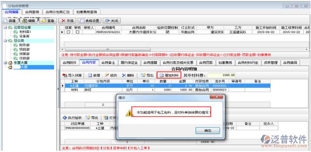Switch to the 合同查询 tab
Viewport: 311px width, 152px height.
click(x=32, y=12)
